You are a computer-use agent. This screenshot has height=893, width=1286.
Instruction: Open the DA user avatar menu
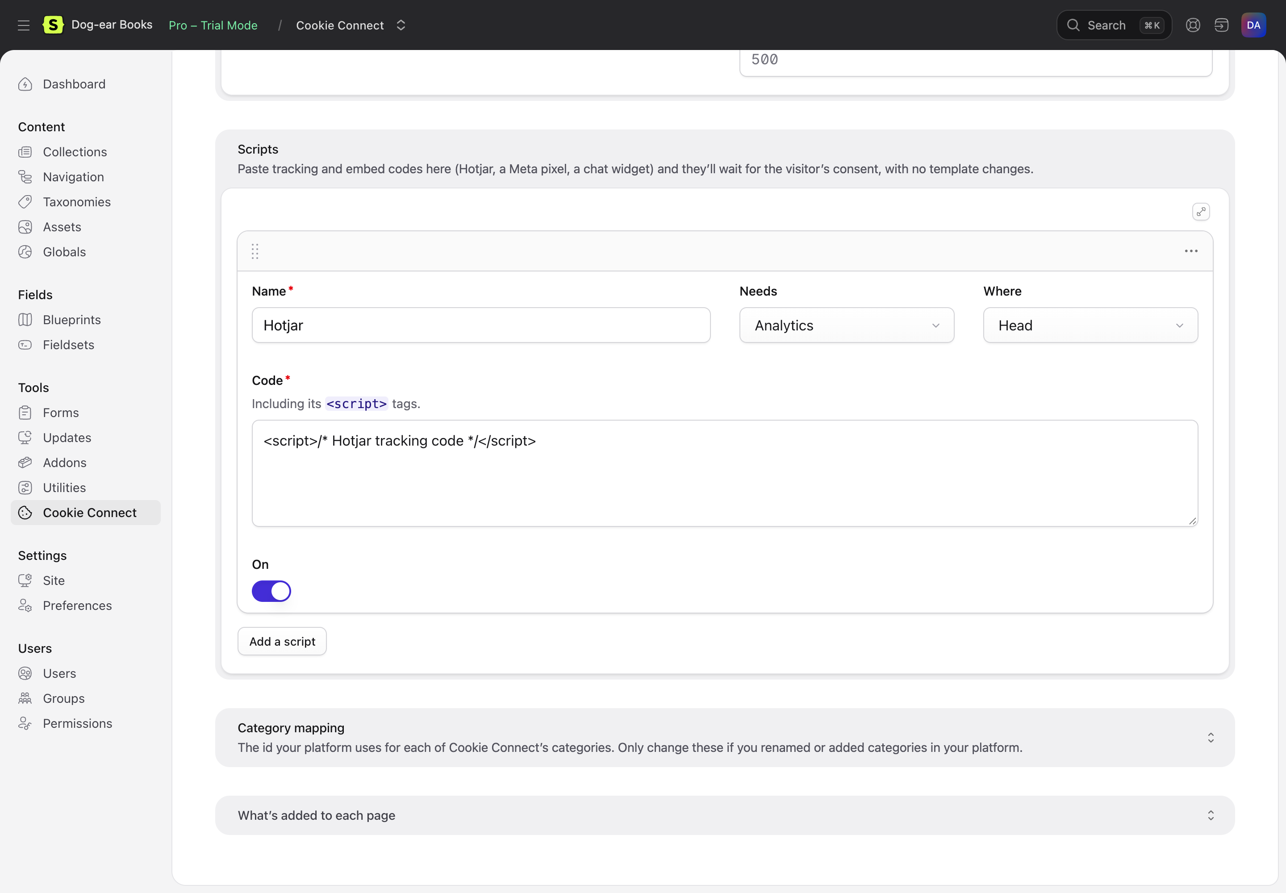tap(1253, 25)
